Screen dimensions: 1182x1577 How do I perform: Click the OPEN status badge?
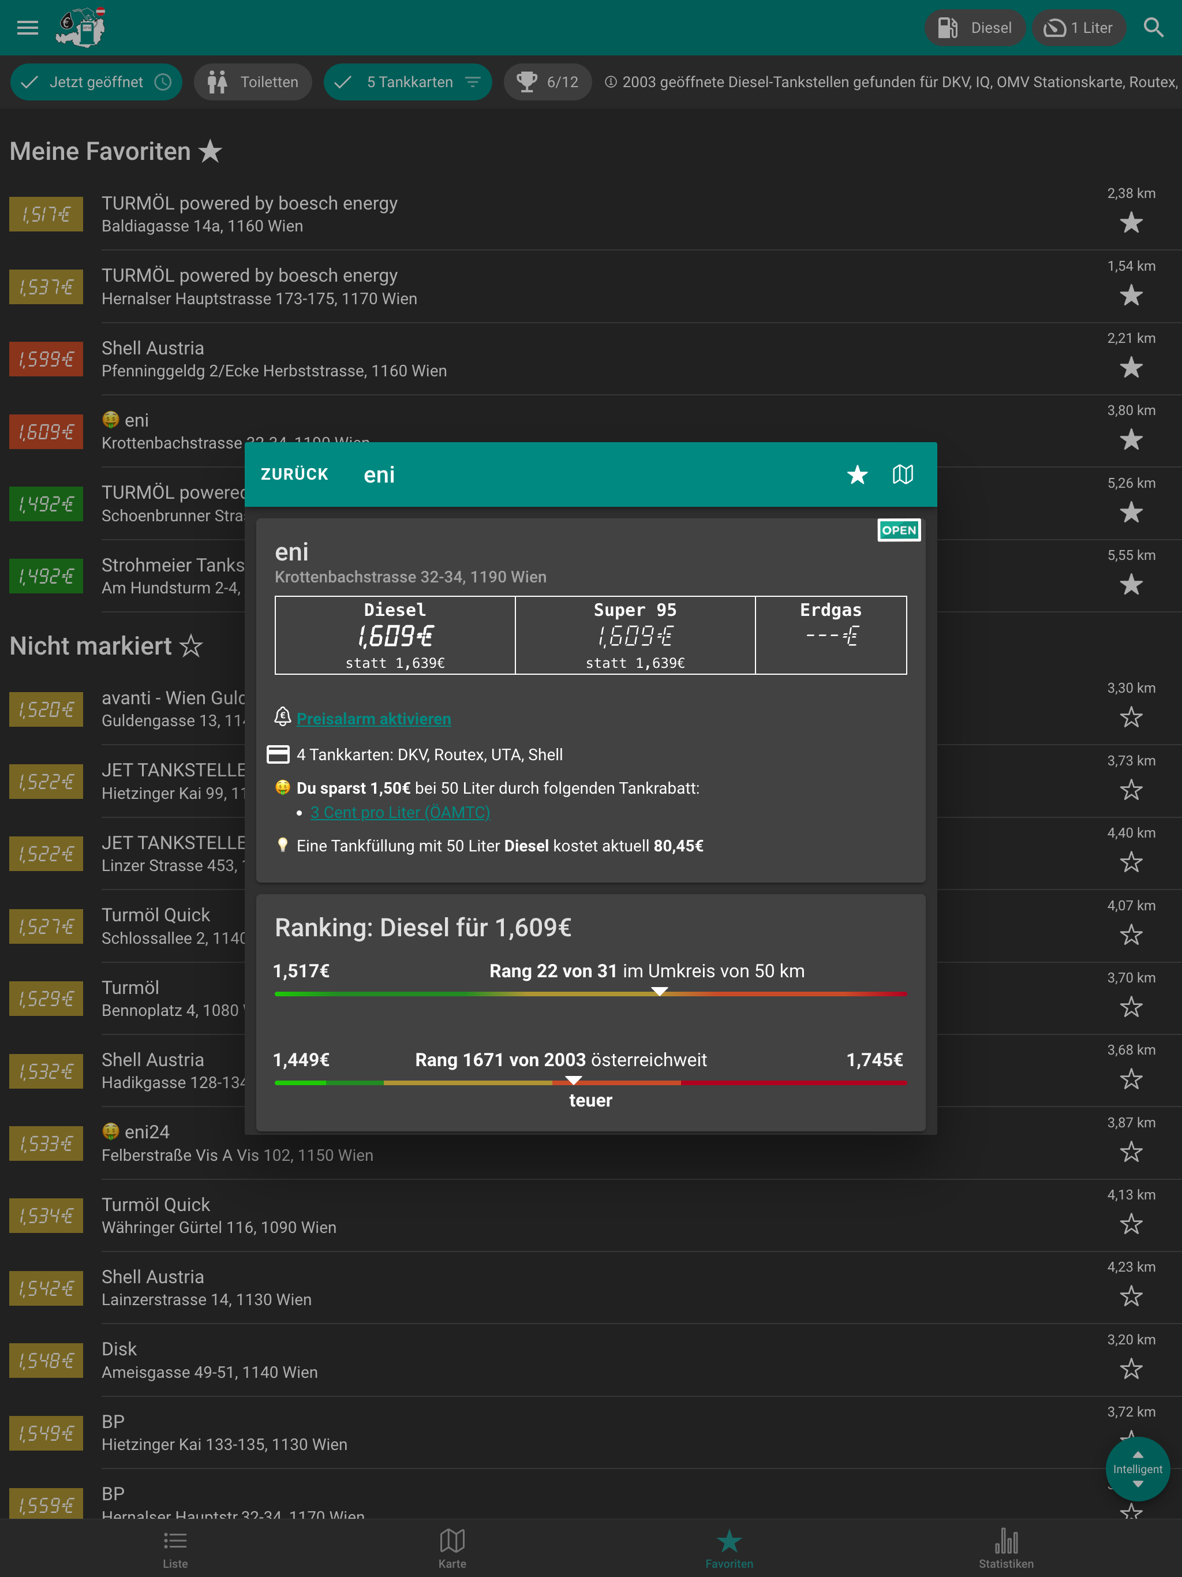pos(898,530)
